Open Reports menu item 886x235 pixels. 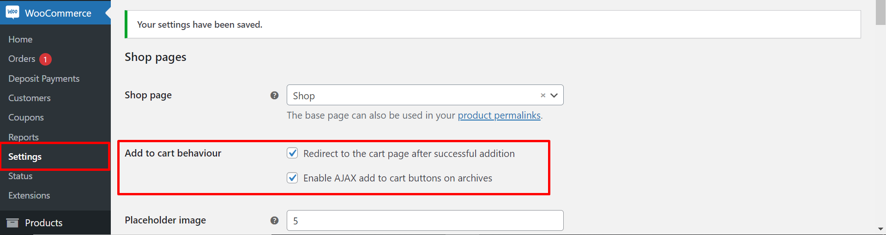[x=24, y=137]
